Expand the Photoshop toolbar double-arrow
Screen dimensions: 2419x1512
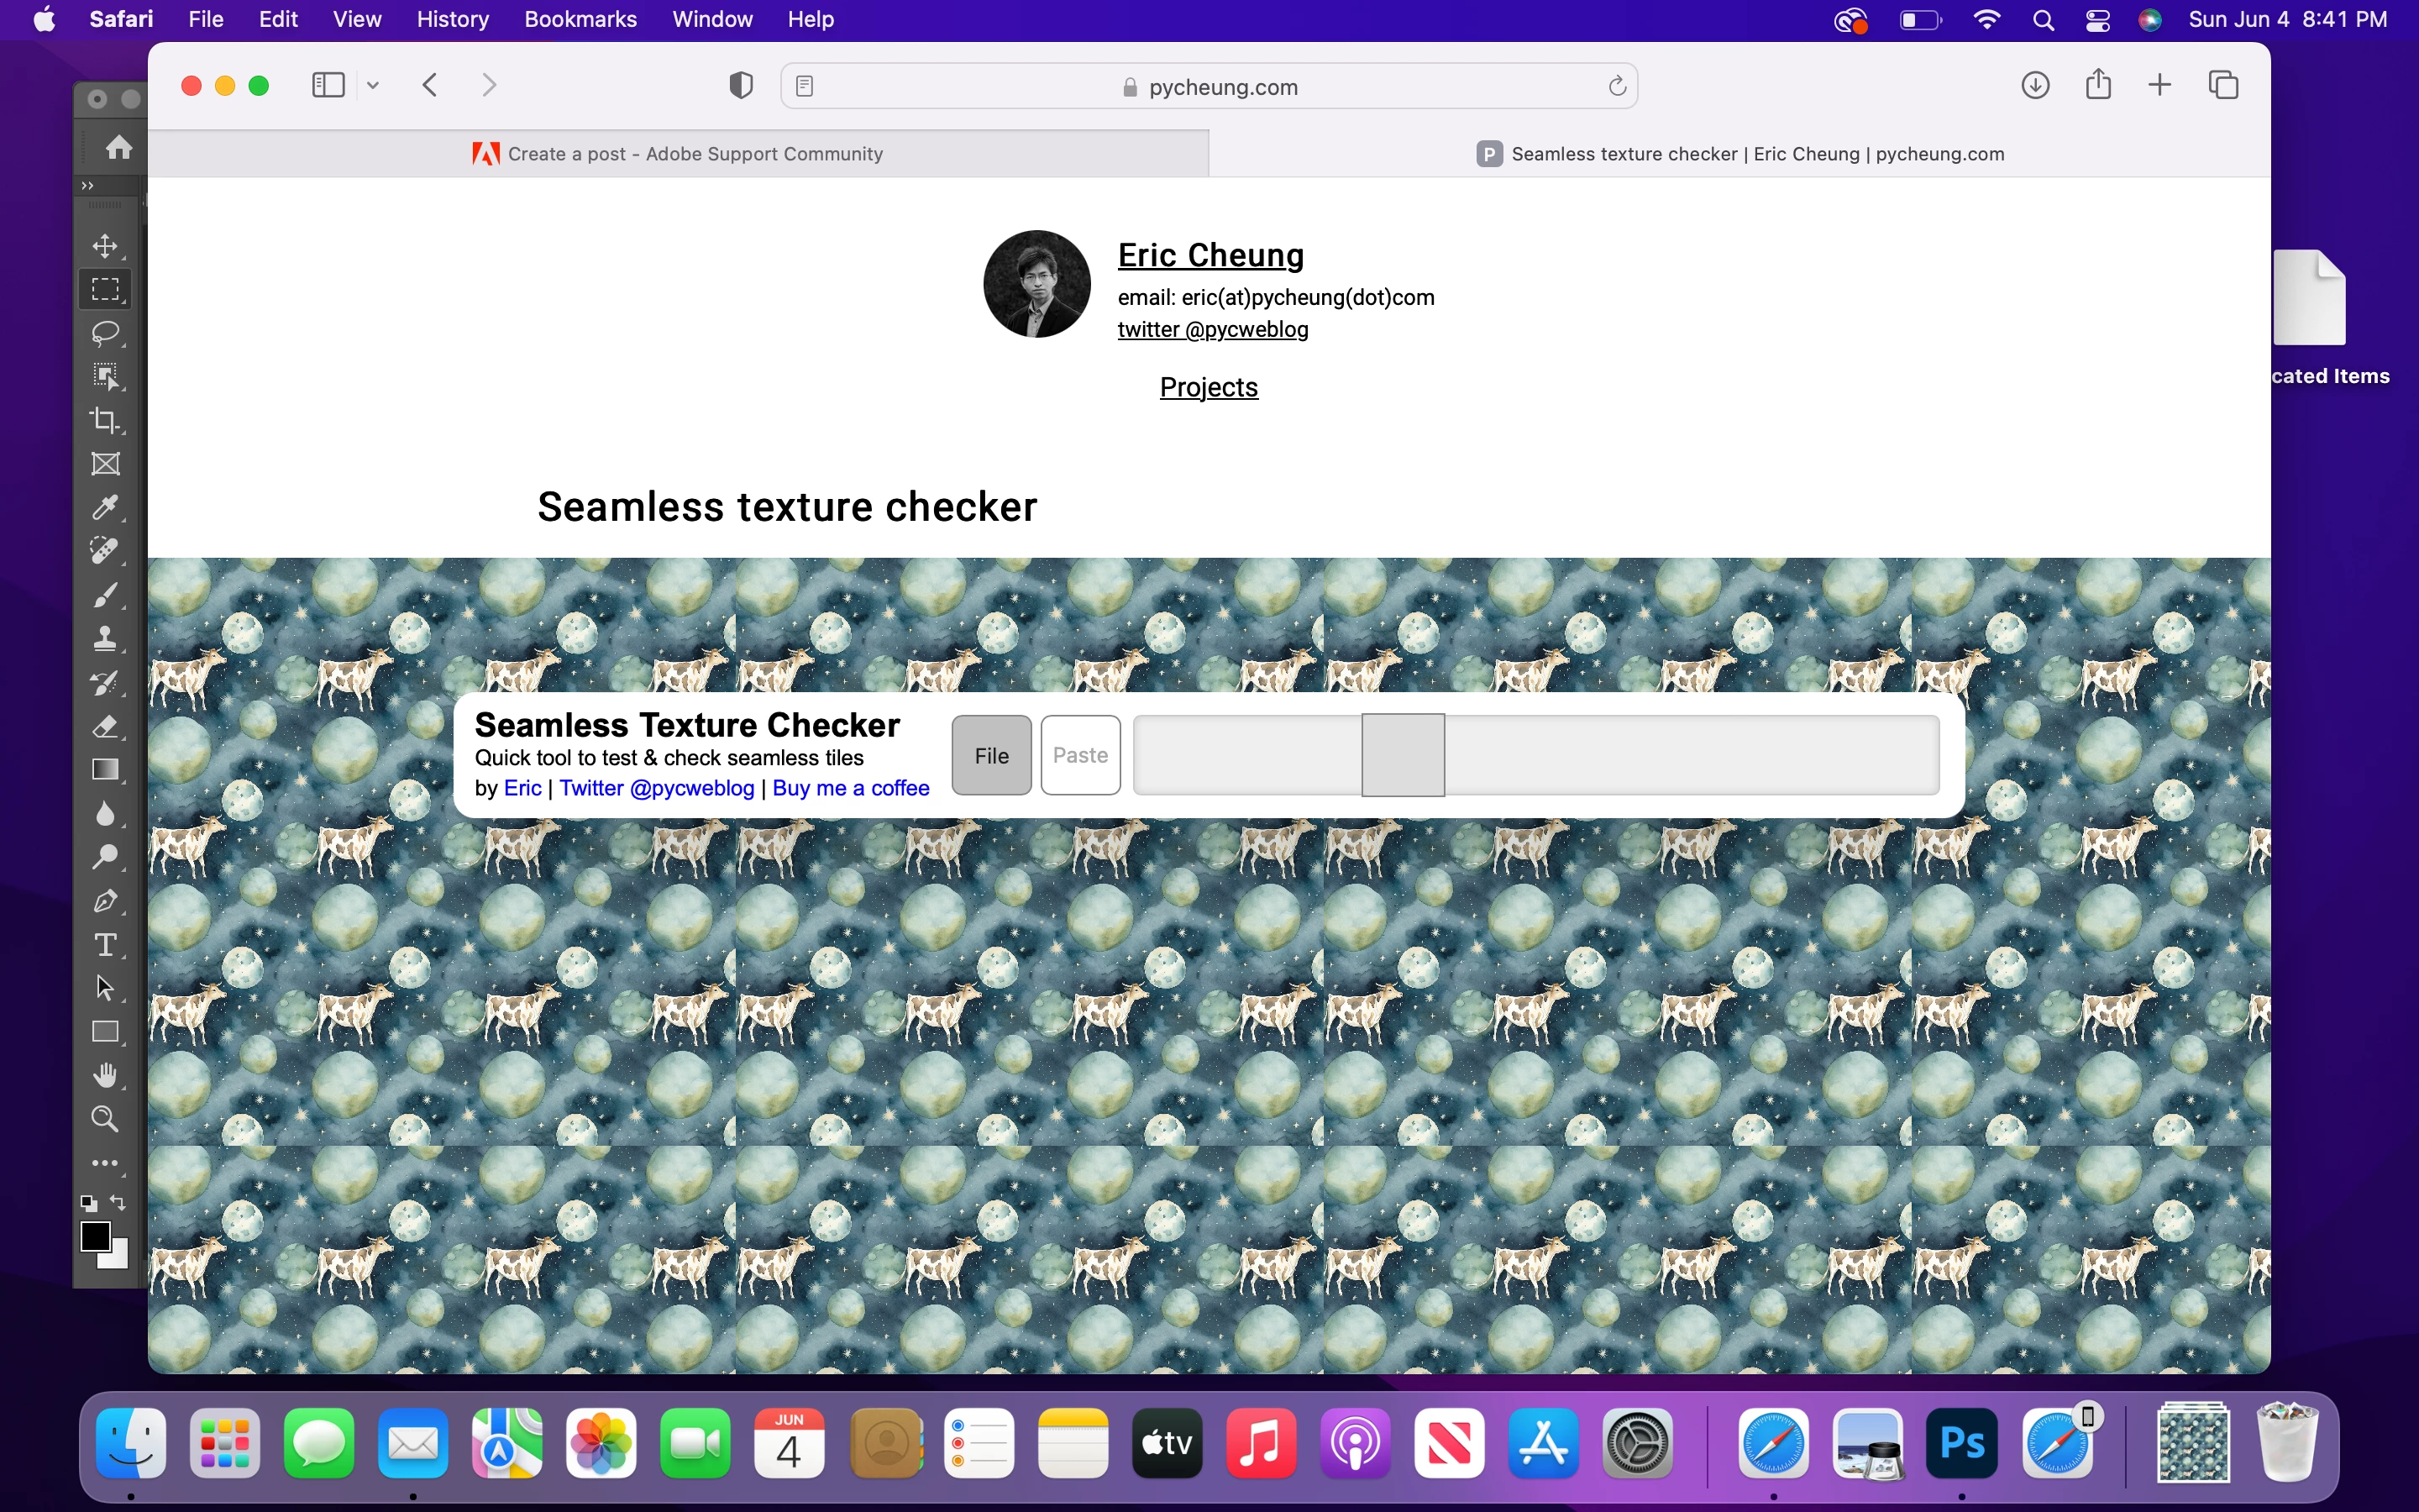click(x=88, y=186)
